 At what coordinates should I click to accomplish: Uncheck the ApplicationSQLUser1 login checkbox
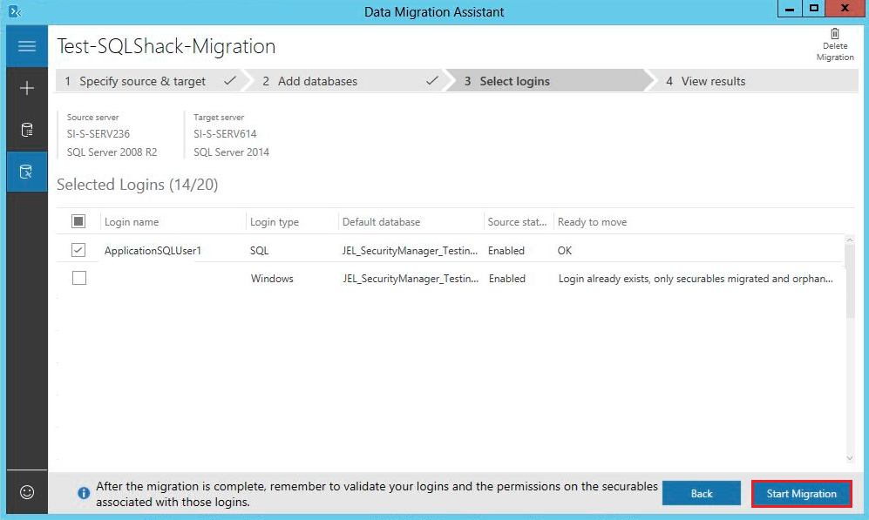(78, 250)
